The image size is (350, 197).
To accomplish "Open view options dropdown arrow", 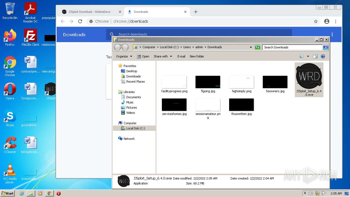I will (308, 56).
